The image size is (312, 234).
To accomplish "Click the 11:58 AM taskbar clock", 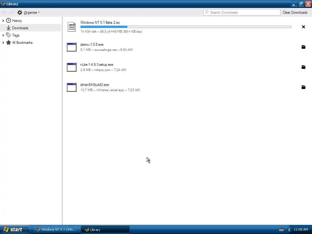I will pos(301,229).
